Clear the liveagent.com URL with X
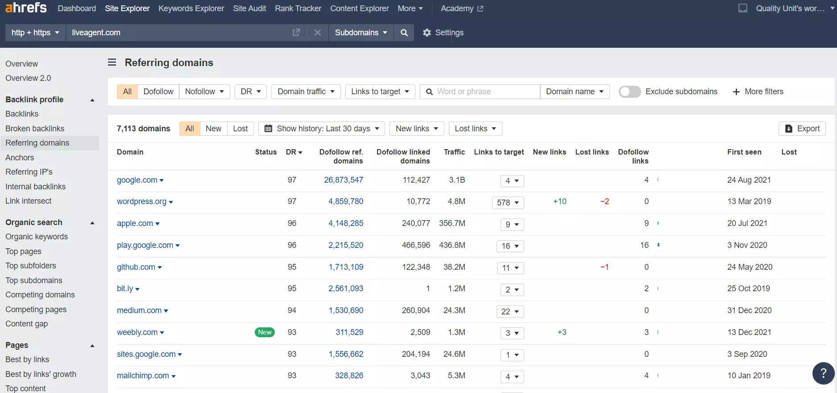The width and height of the screenshot is (837, 393). point(317,33)
